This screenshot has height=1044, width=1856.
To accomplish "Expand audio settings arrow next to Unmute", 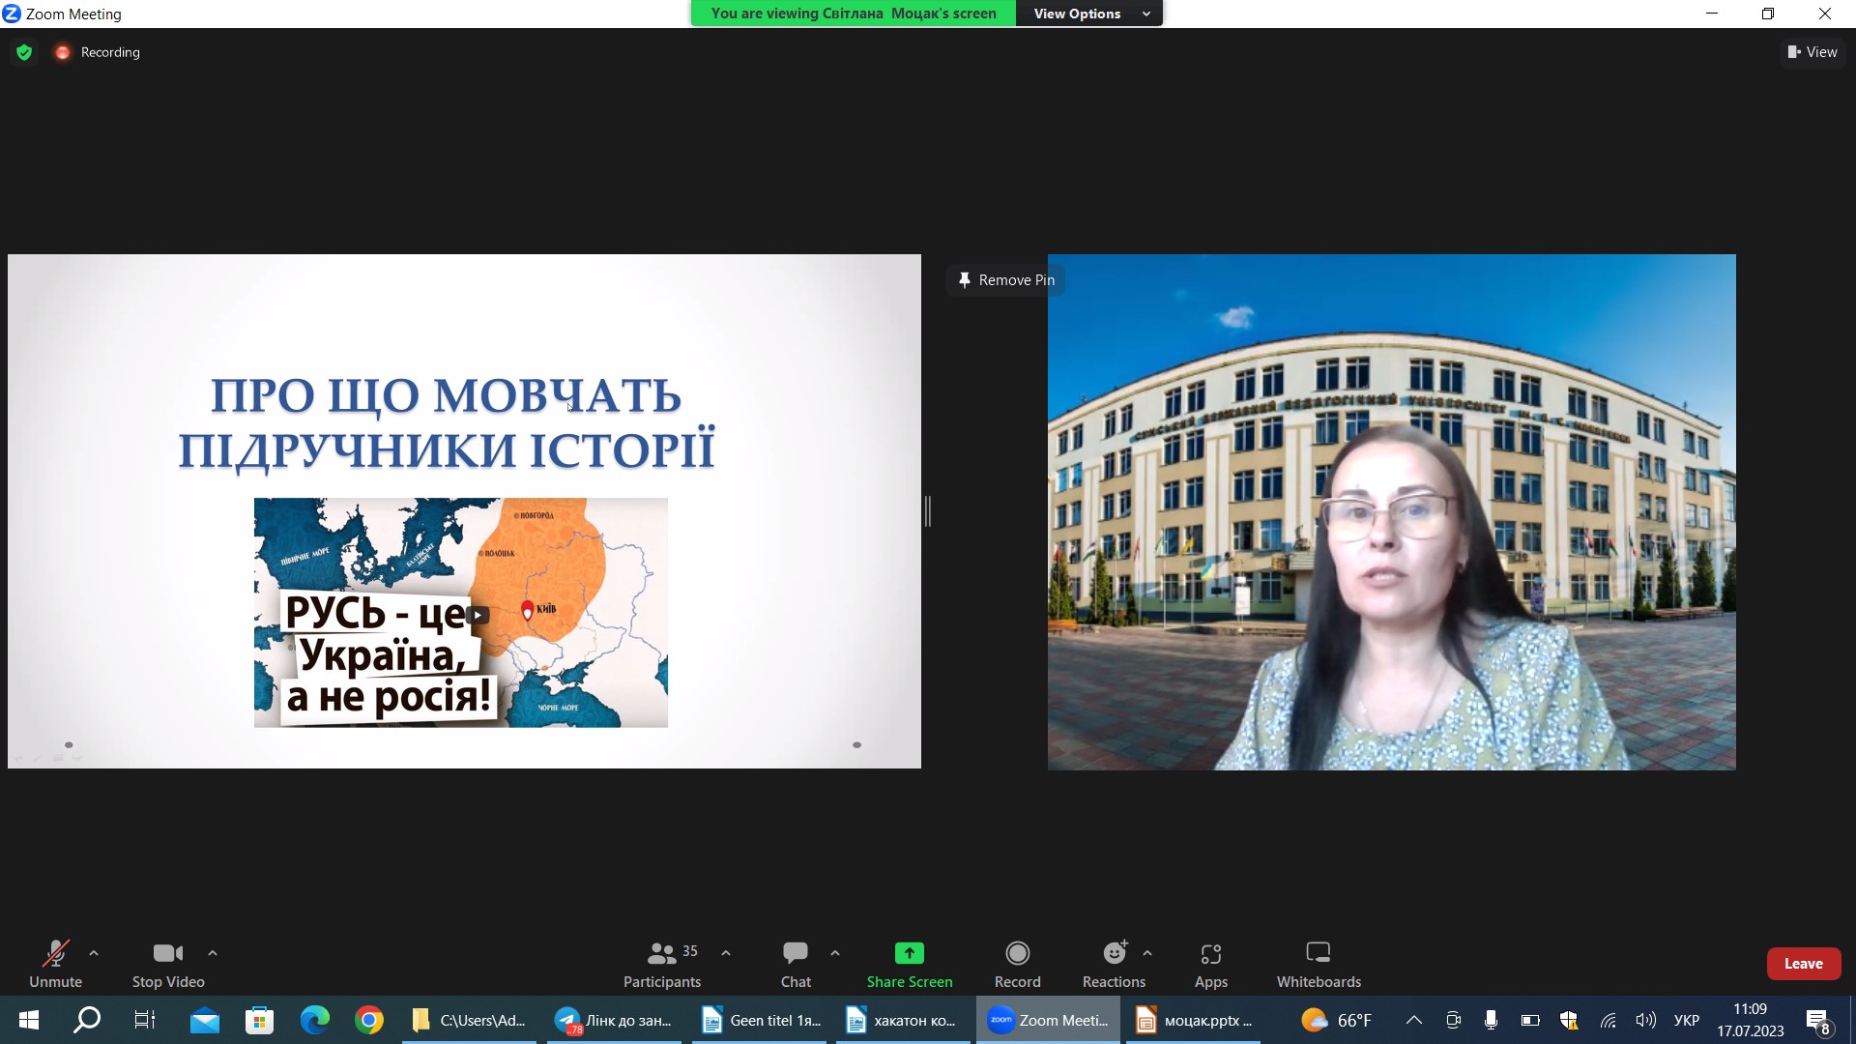I will [94, 953].
